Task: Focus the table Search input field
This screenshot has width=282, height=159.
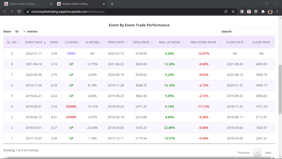Action: point(254,31)
